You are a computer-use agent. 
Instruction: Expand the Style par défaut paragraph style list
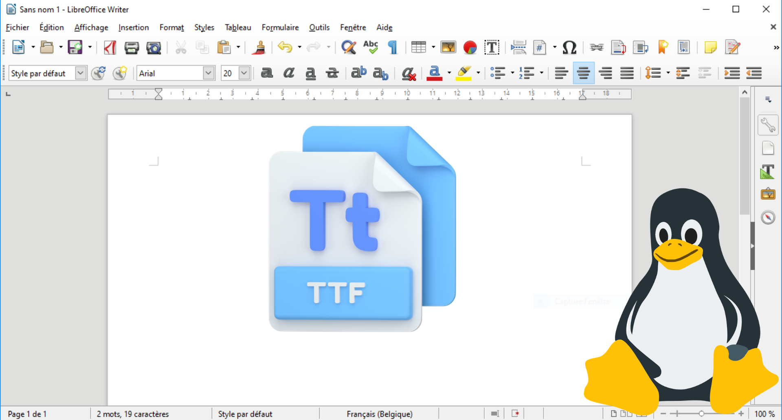click(81, 73)
